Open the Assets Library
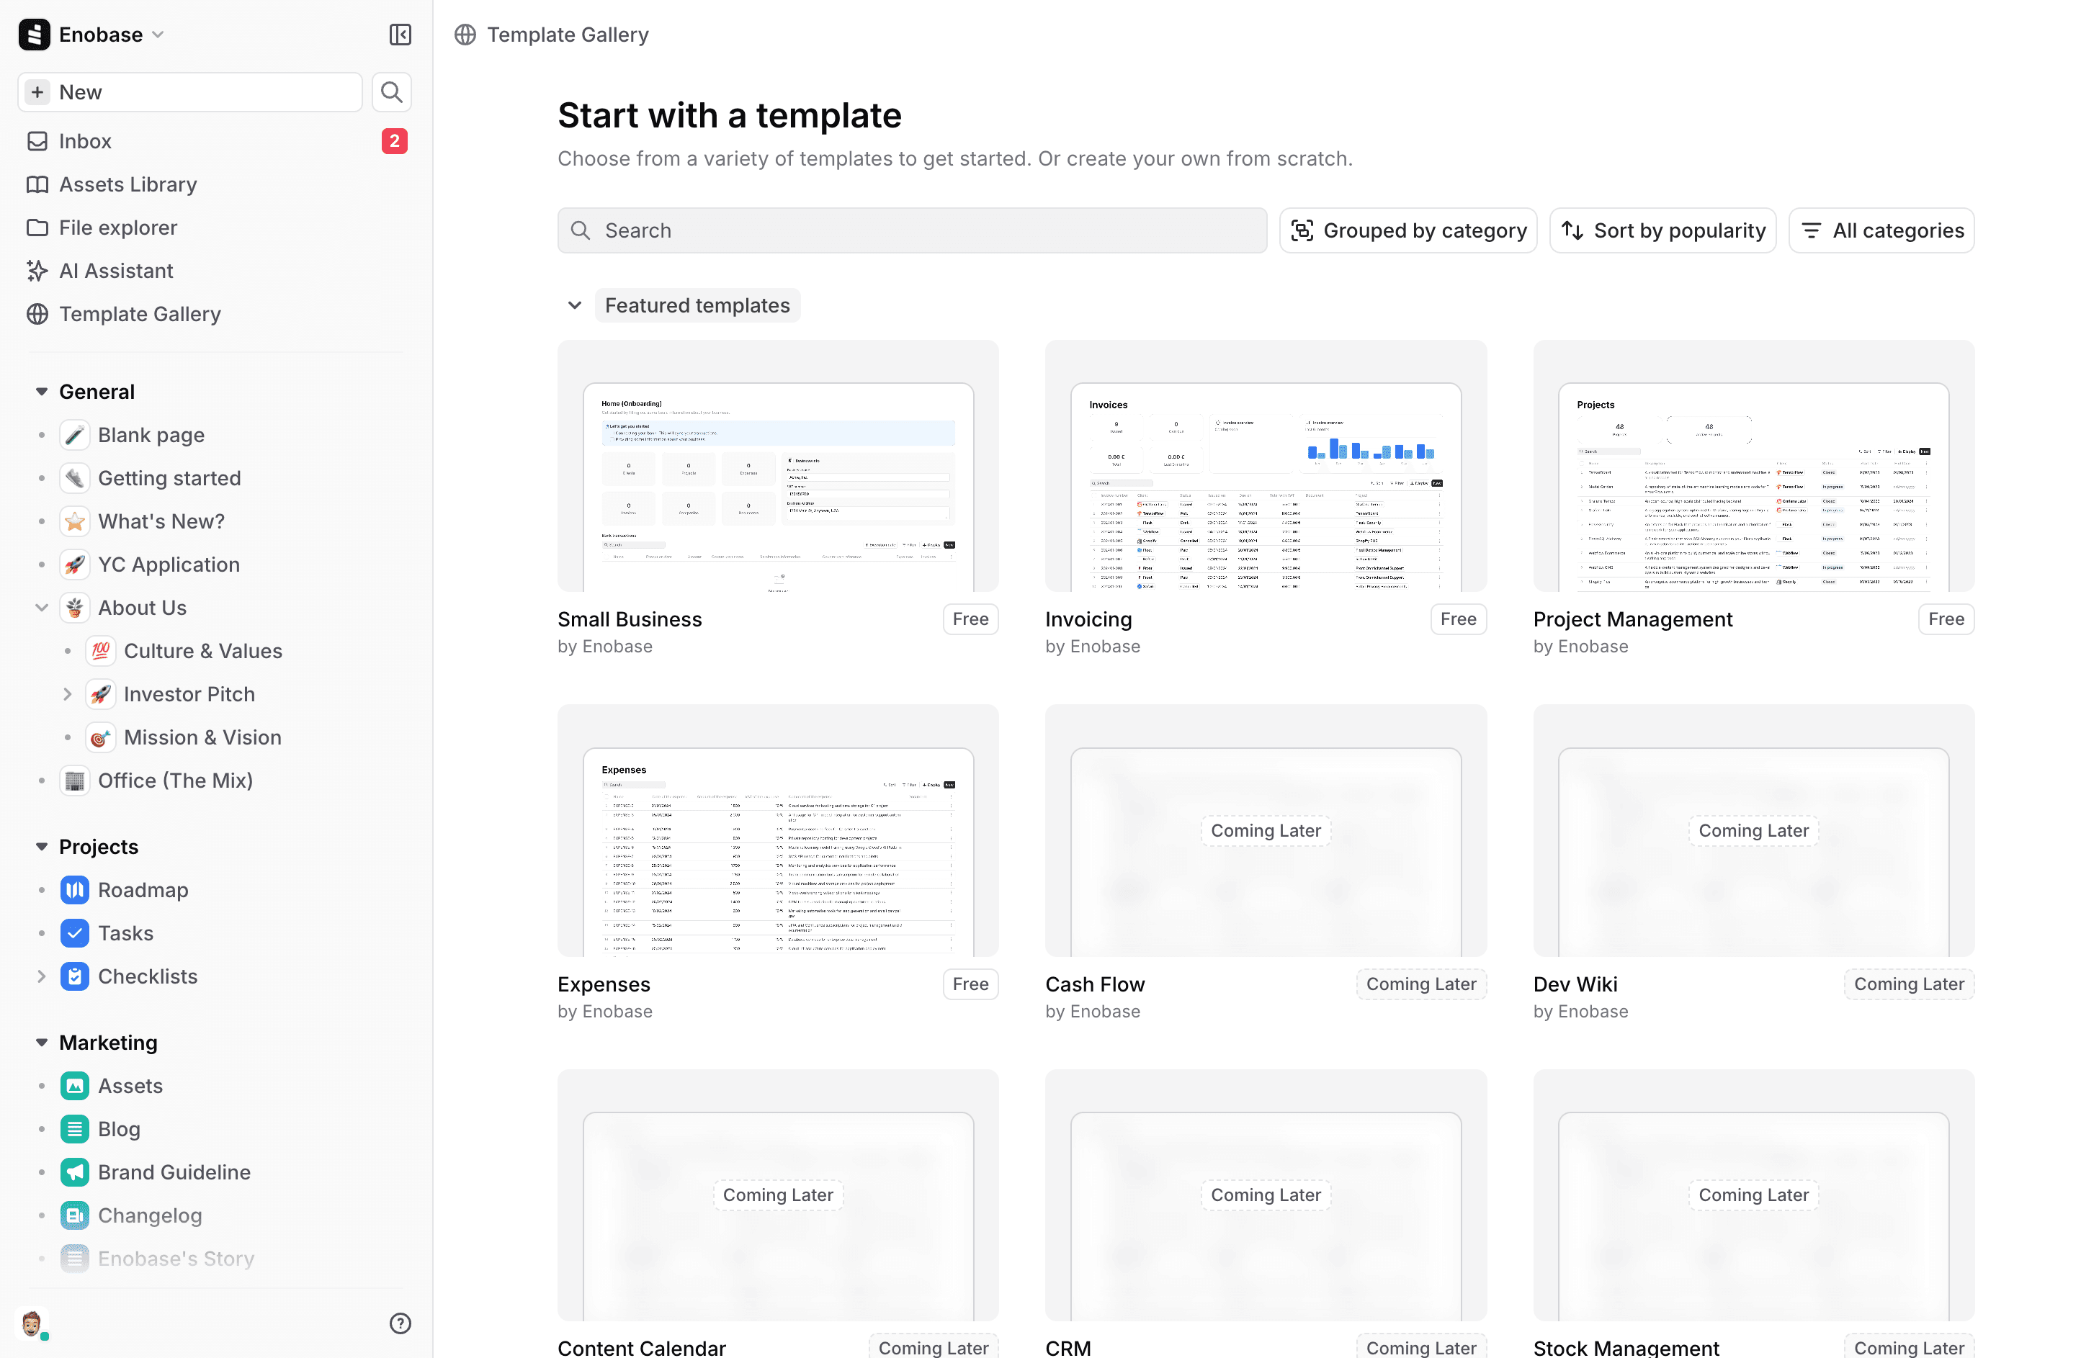The height and width of the screenshot is (1358, 2099). pos(127,184)
